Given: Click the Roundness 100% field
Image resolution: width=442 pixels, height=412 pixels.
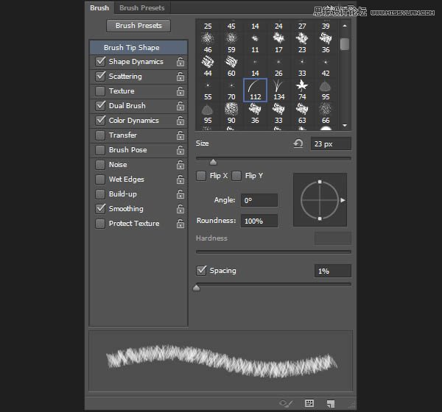Looking at the screenshot, I should (x=259, y=221).
